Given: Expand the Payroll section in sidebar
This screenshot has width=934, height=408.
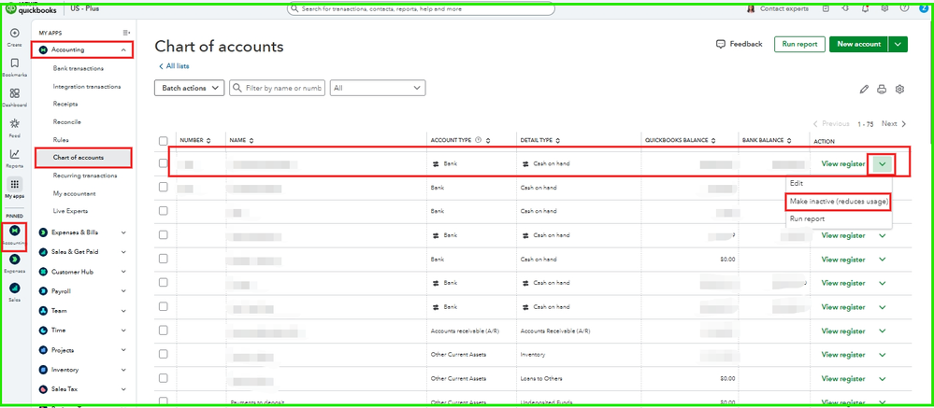Looking at the screenshot, I should pyautogui.click(x=123, y=291).
